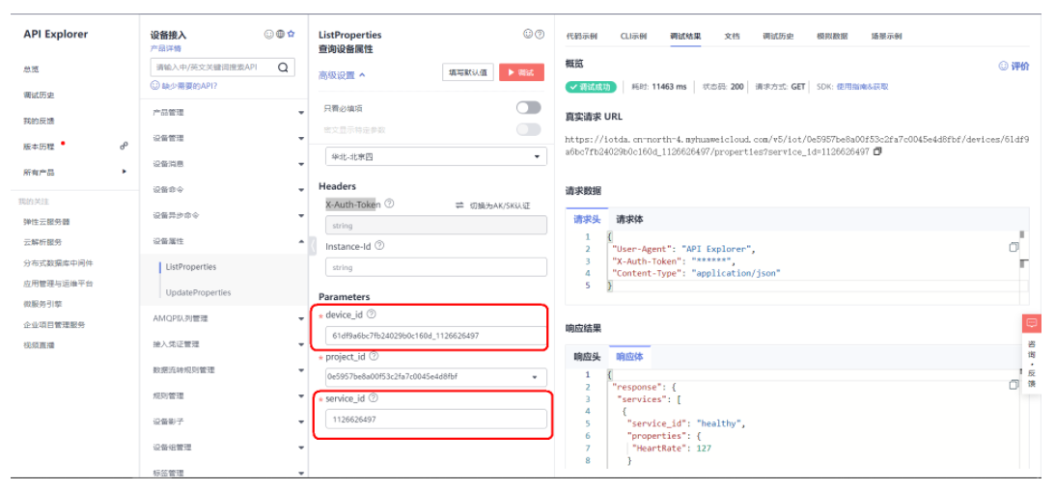Select the 响应头 tab

(x=587, y=356)
